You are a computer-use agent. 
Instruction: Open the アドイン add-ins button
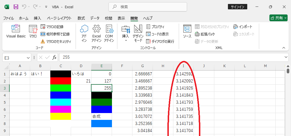84,33
